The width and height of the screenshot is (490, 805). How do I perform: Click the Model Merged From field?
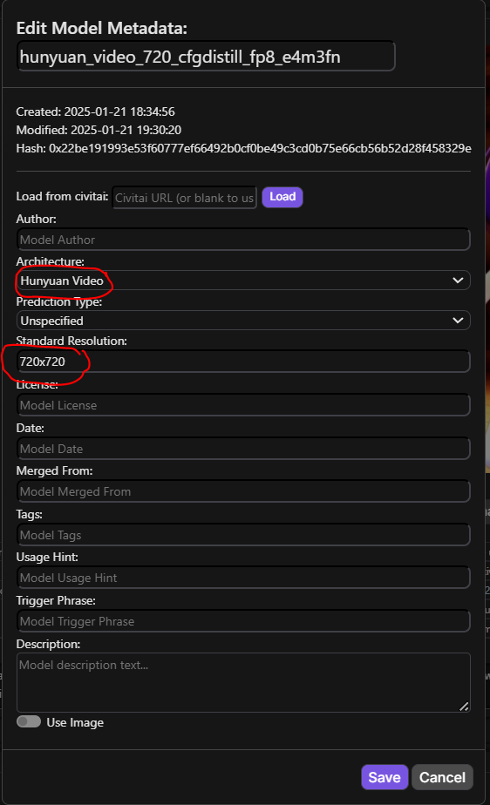tap(243, 491)
